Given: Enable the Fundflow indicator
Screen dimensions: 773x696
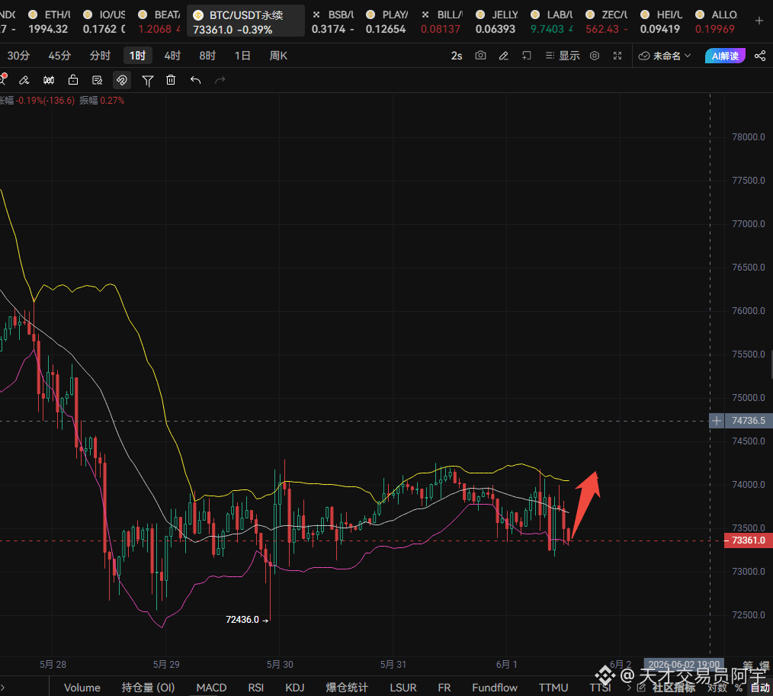Looking at the screenshot, I should [495, 687].
